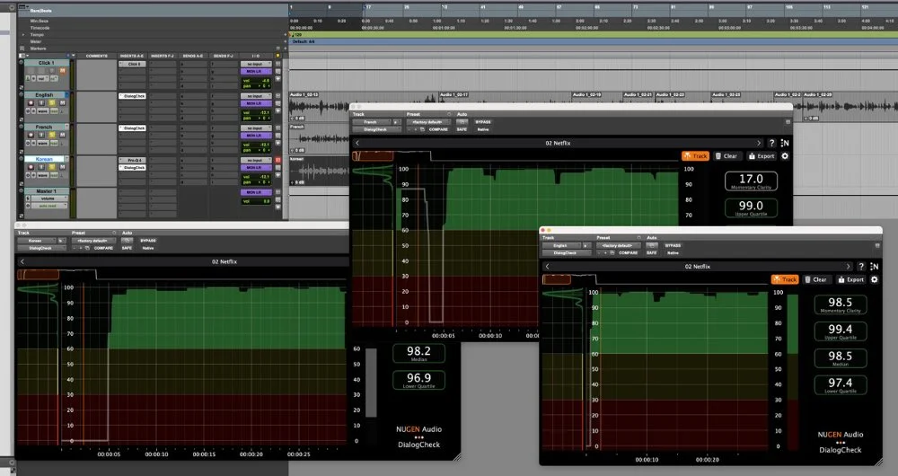Screen dimensions: 898x476
Task: Open plugin window menu icon in French DialogCheck
Action: (788, 122)
